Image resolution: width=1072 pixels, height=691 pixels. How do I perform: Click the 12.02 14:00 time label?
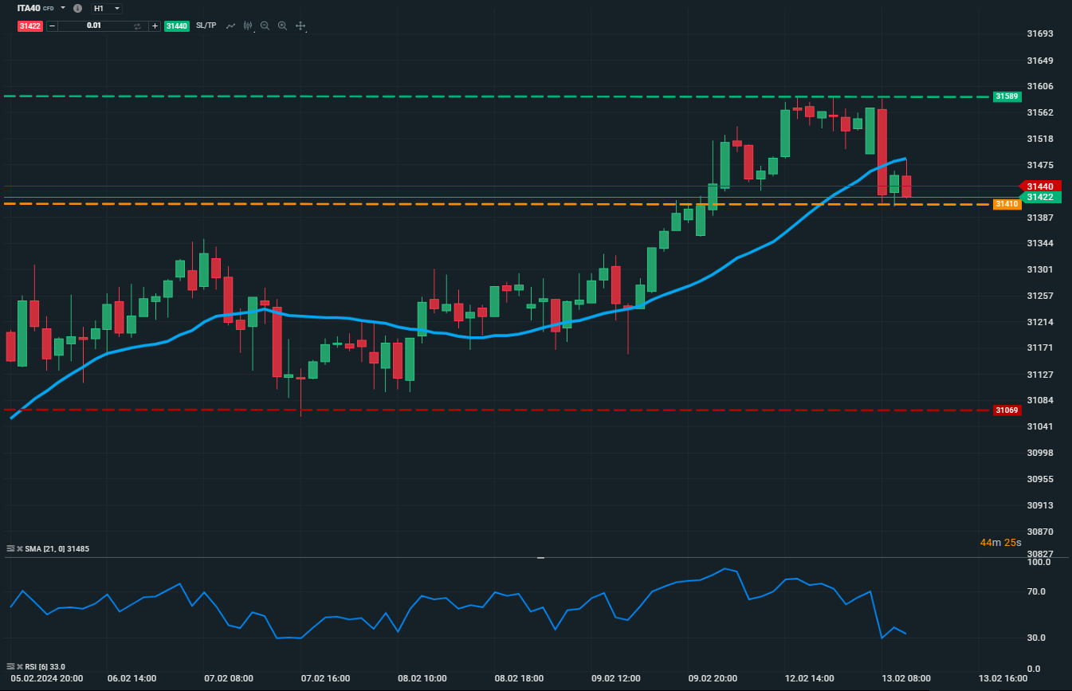coord(810,678)
